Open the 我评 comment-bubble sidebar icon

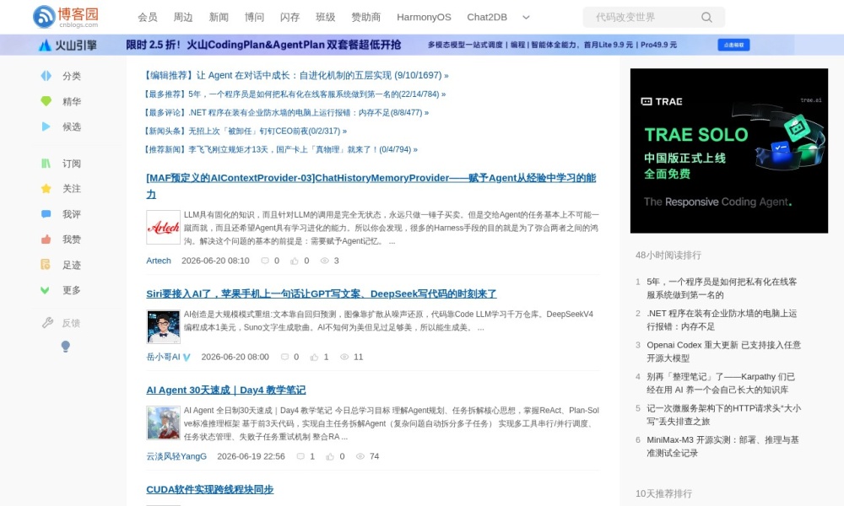coord(46,213)
